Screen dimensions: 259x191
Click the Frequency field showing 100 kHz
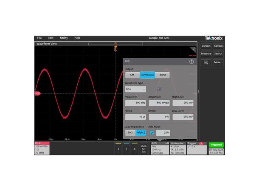(x=135, y=103)
